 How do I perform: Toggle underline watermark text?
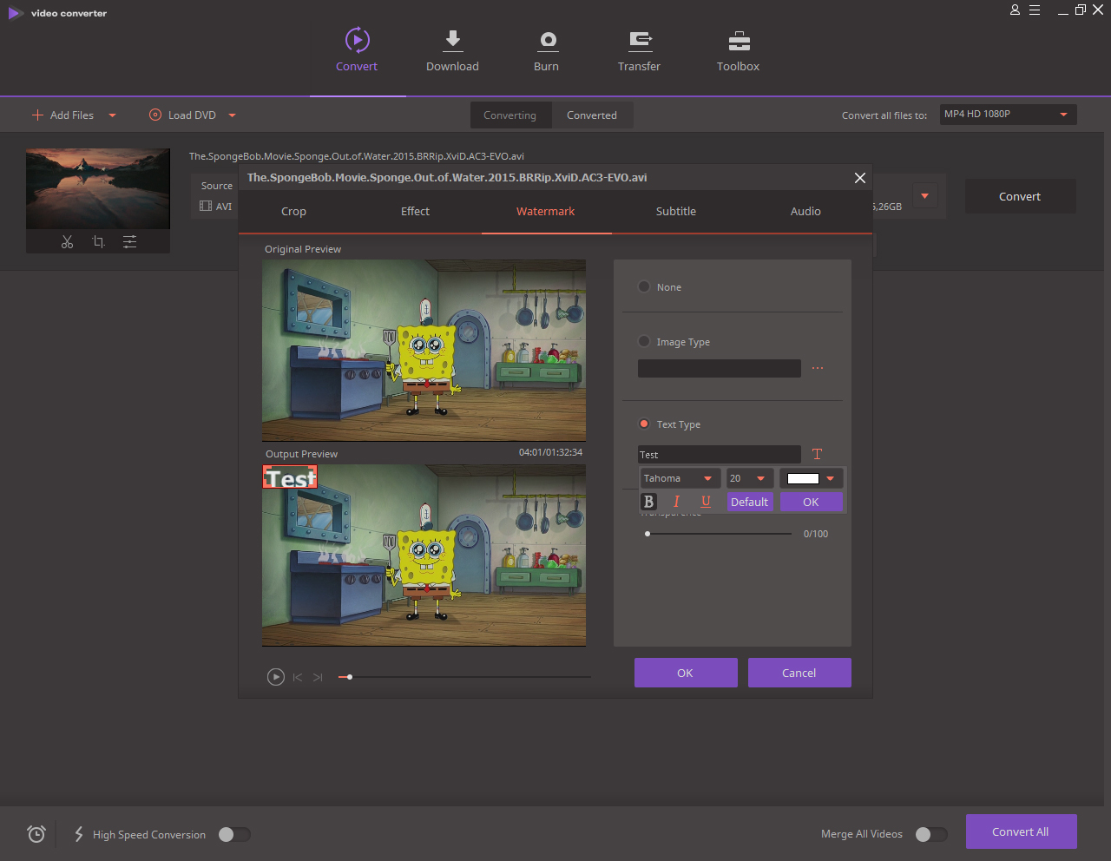(x=706, y=502)
